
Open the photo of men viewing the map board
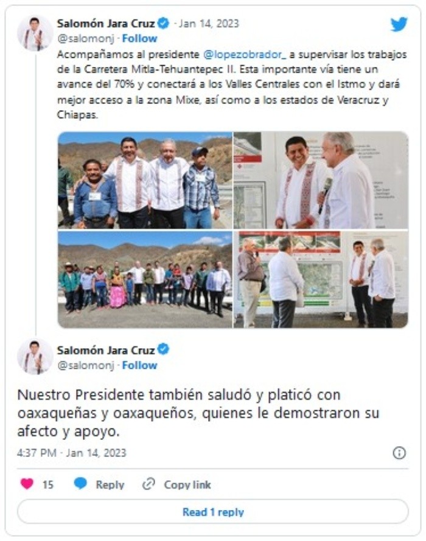tap(321, 279)
